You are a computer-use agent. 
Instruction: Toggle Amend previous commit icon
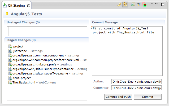[x=133, y=5]
